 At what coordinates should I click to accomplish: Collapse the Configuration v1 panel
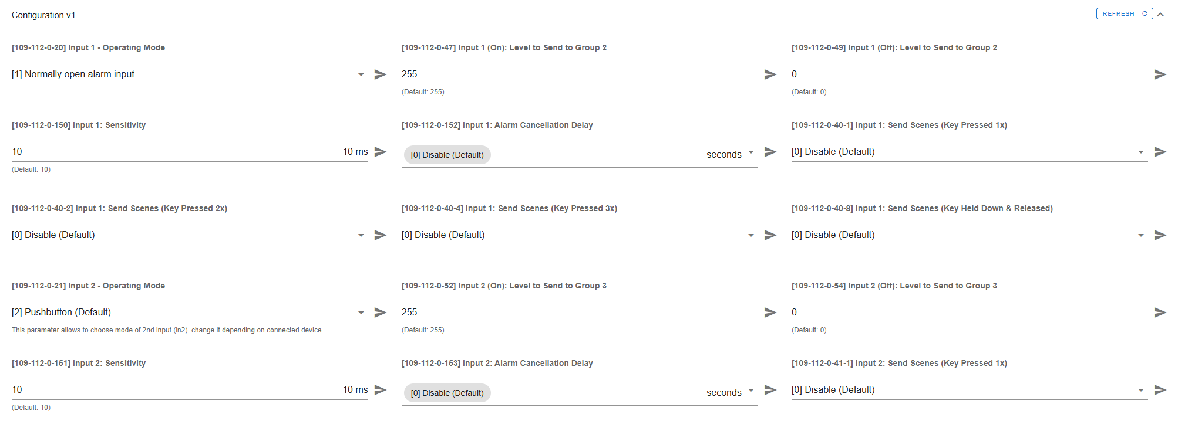click(1161, 15)
